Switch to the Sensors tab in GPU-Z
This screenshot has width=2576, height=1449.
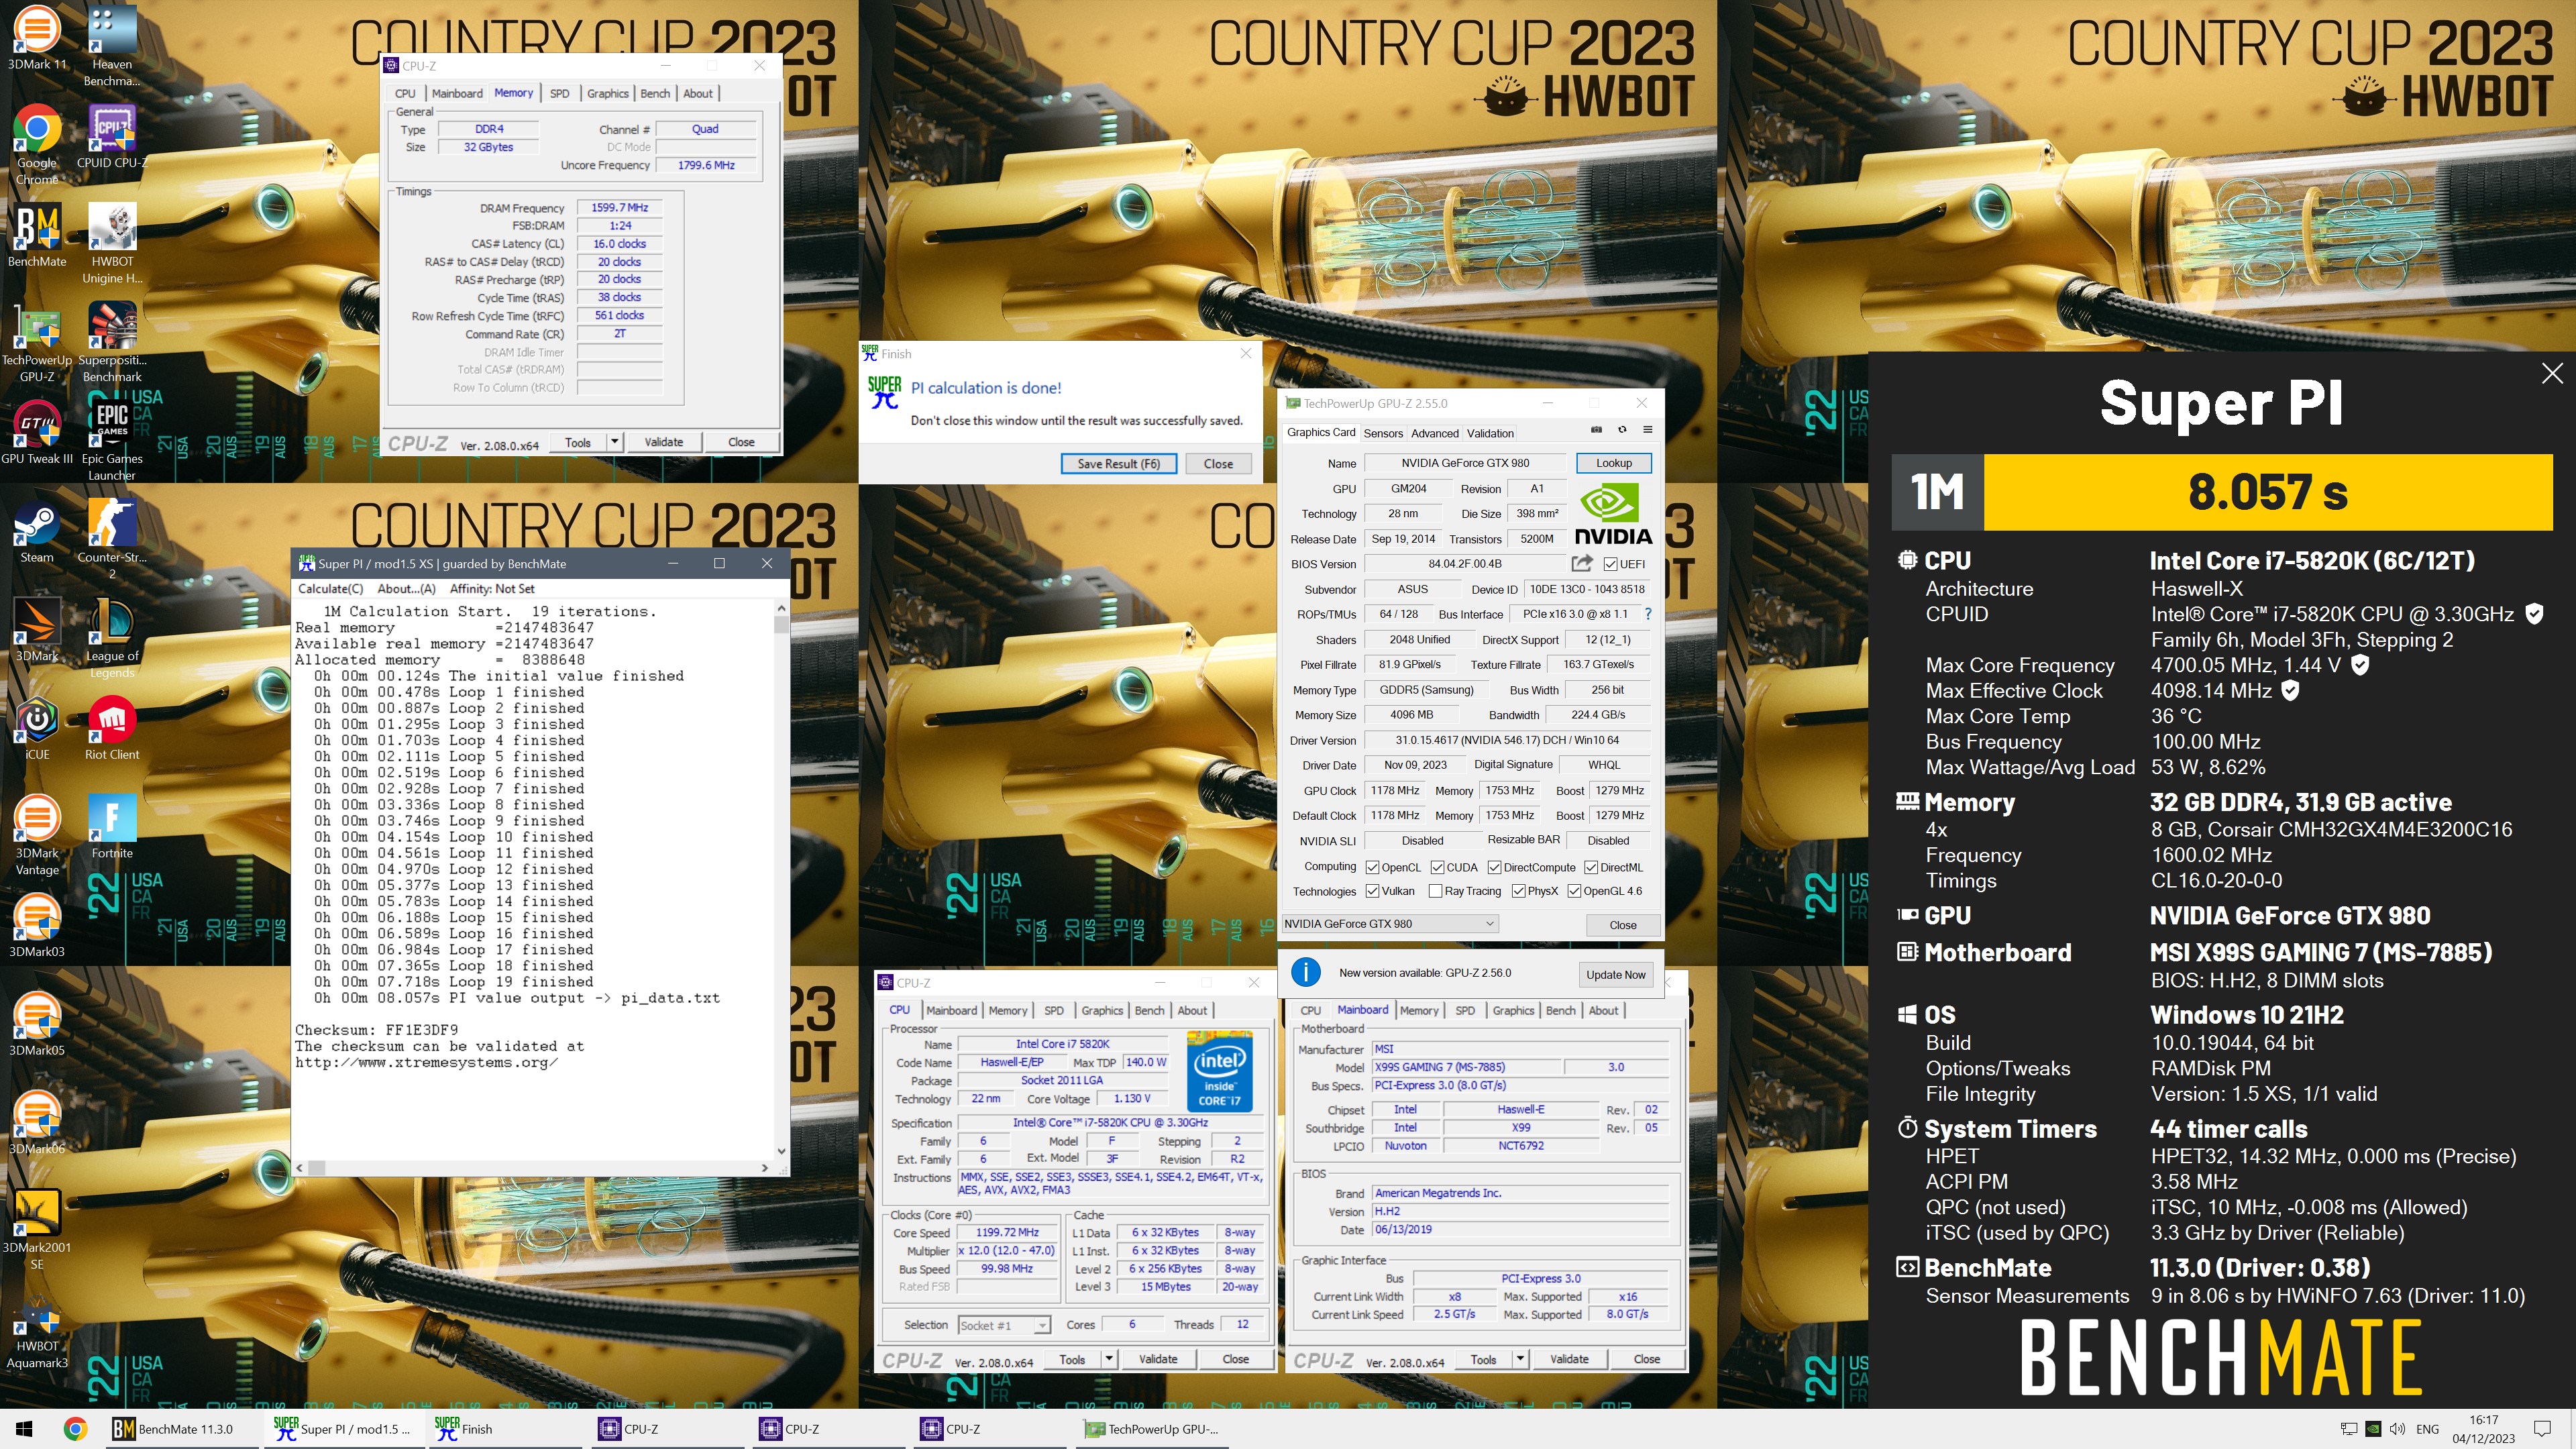coord(1383,433)
